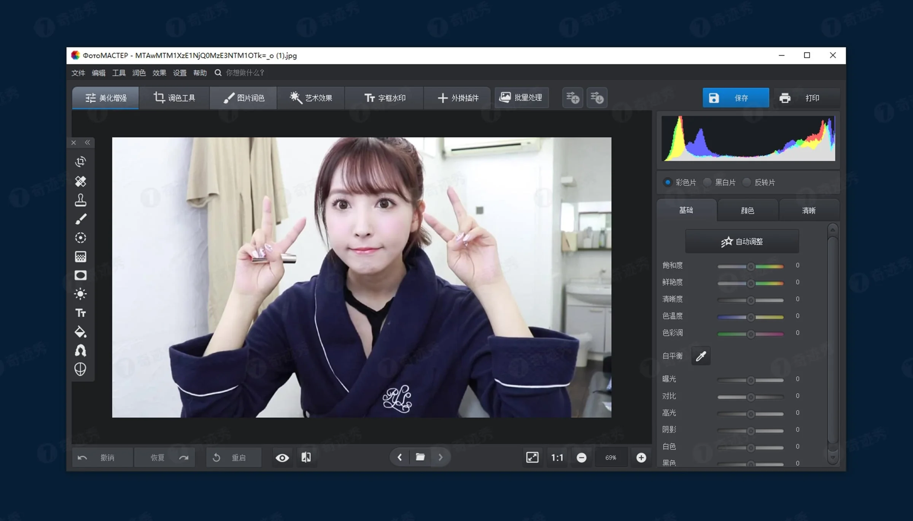The image size is (913, 521).
Task: Click the before/after compare icon
Action: [306, 457]
